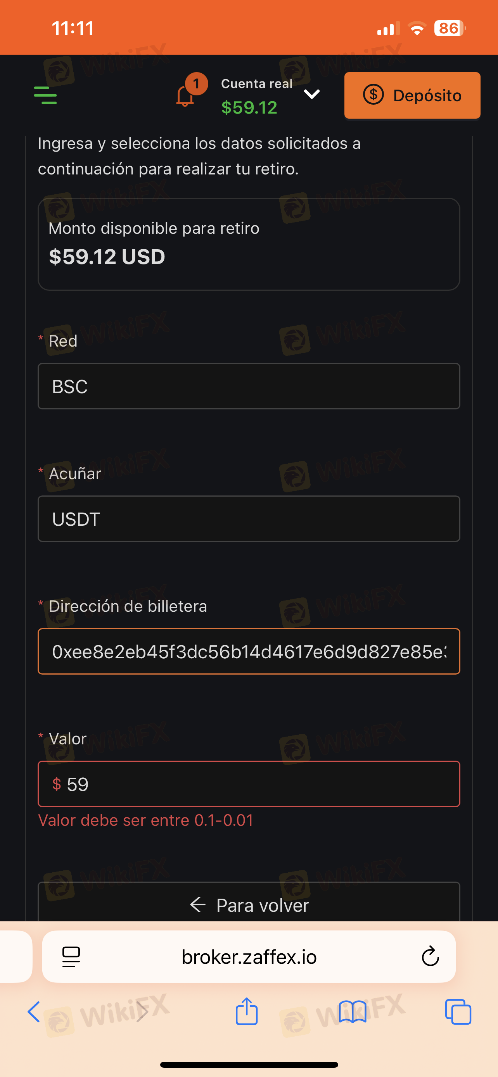Tap the broker.zaffex.io address bar

[249, 956]
